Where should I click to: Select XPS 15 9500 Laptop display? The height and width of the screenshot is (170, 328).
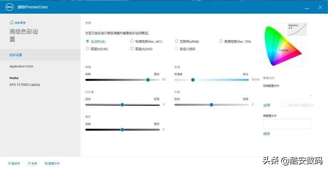tap(25, 85)
